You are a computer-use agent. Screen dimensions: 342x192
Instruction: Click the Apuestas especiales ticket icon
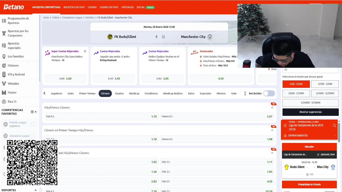tap(4, 46)
